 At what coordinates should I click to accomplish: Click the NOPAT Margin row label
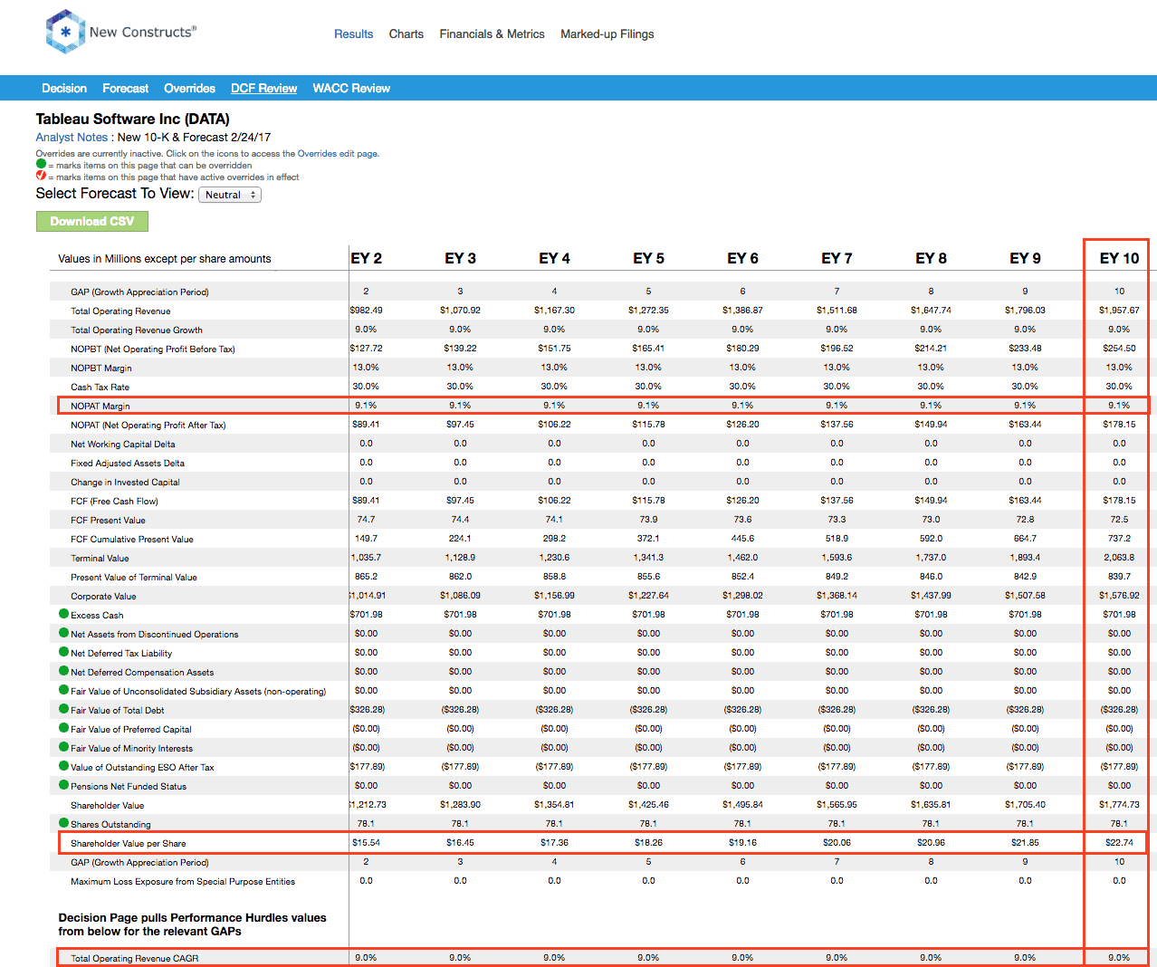[x=100, y=406]
